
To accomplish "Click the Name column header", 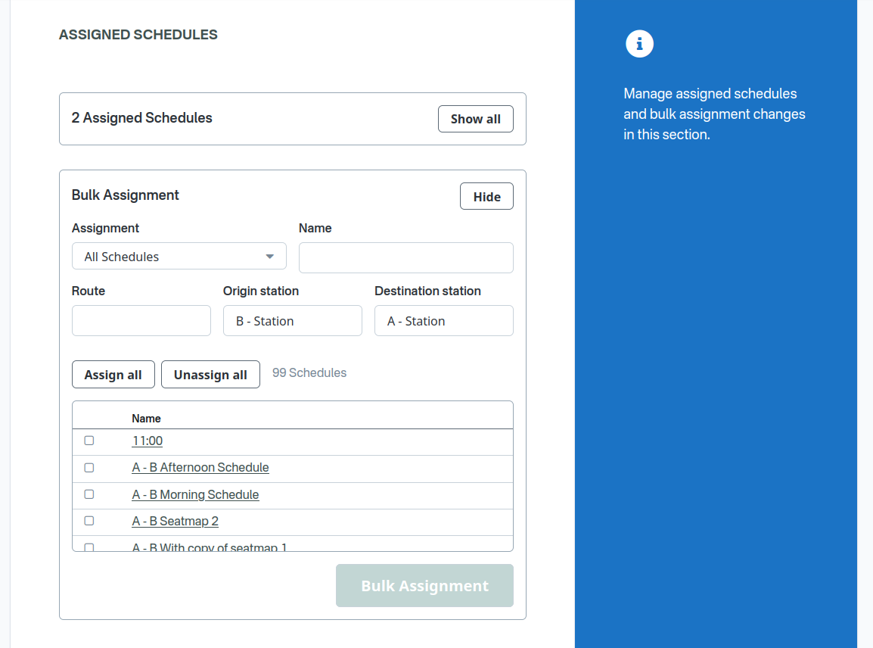I will pos(146,418).
